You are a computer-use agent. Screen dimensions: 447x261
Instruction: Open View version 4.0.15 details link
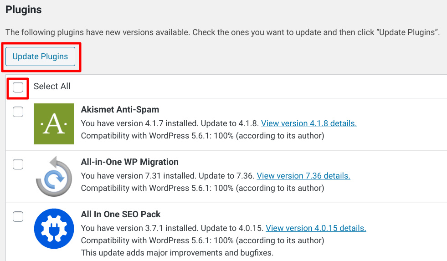316,228
